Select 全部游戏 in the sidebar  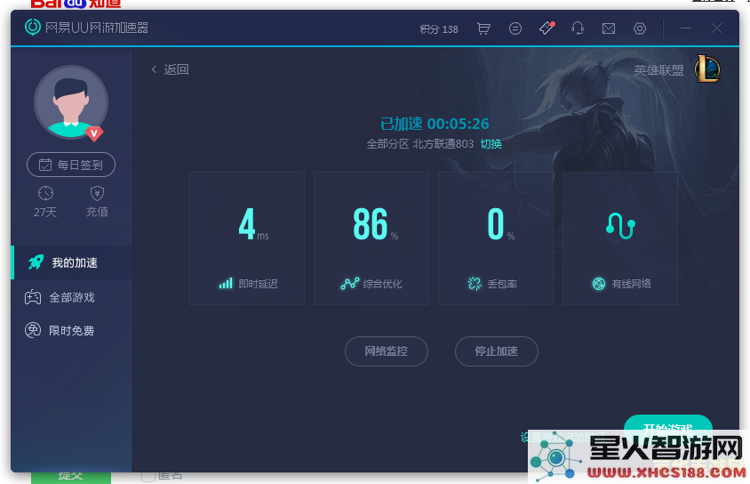(71, 297)
